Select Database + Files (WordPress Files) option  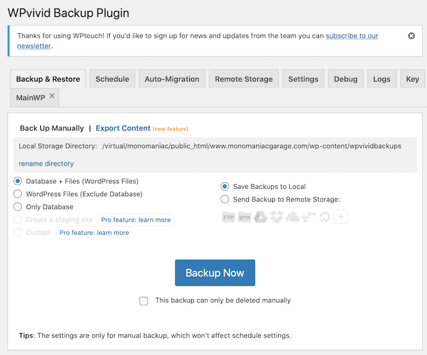click(x=18, y=181)
